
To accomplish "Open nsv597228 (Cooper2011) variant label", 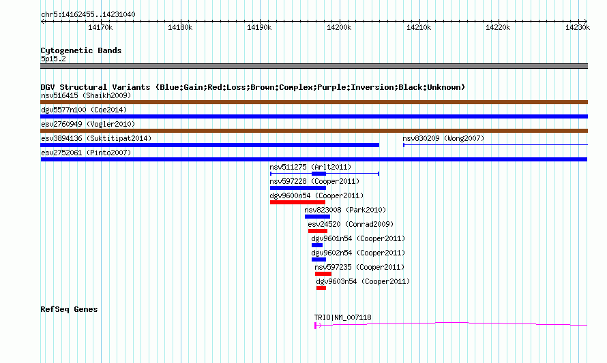I will (314, 181).
